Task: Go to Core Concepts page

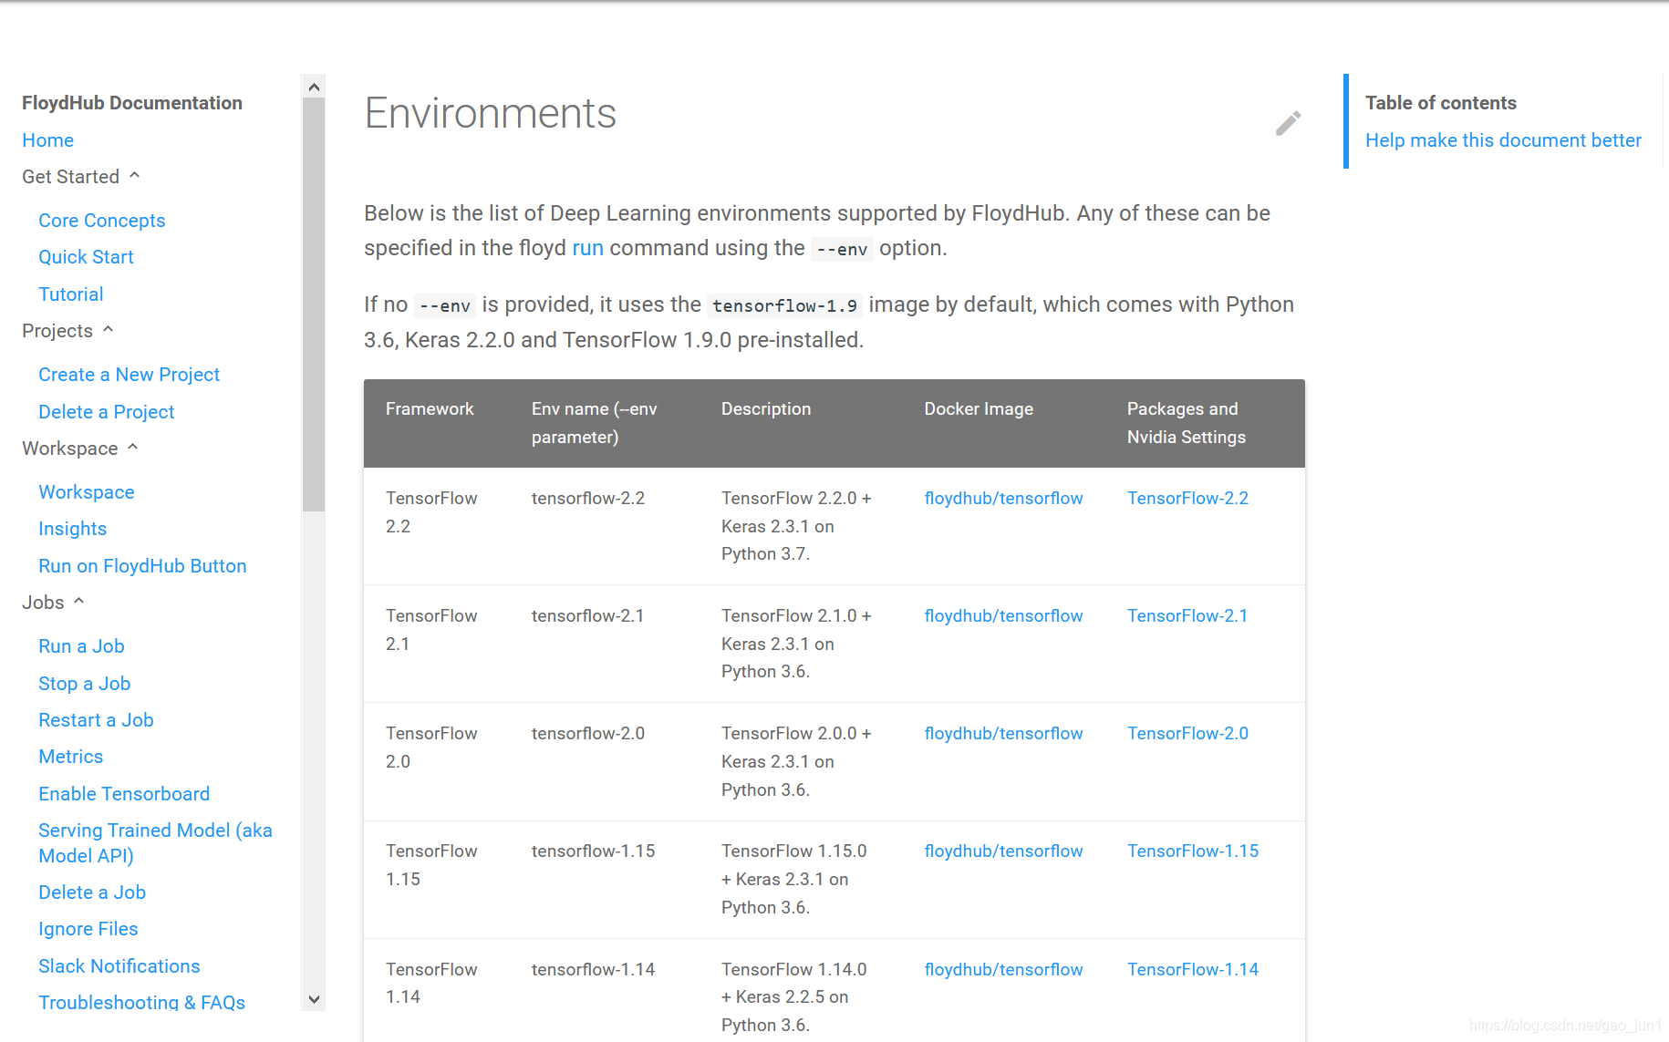Action: (102, 221)
